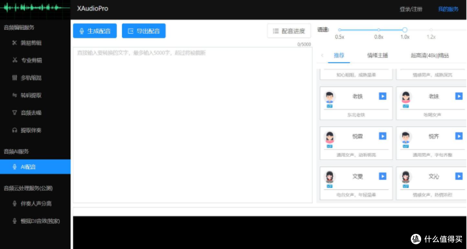
Task: Click the 导出配音 button
Action: (x=144, y=31)
